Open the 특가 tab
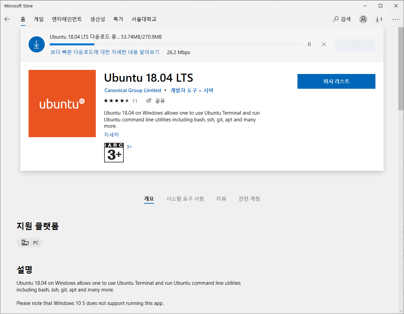Screen dimensions: 404x314 pyautogui.click(x=118, y=19)
